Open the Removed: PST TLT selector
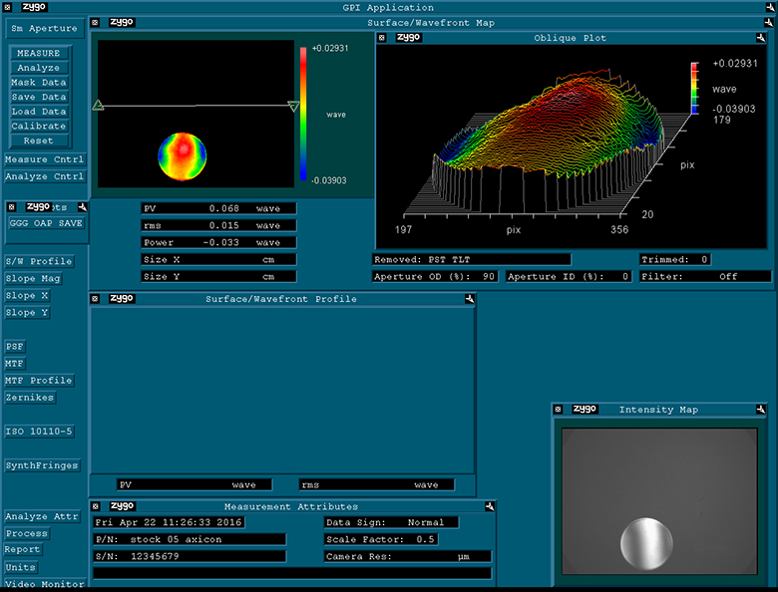The image size is (778, 592). pyautogui.click(x=472, y=259)
